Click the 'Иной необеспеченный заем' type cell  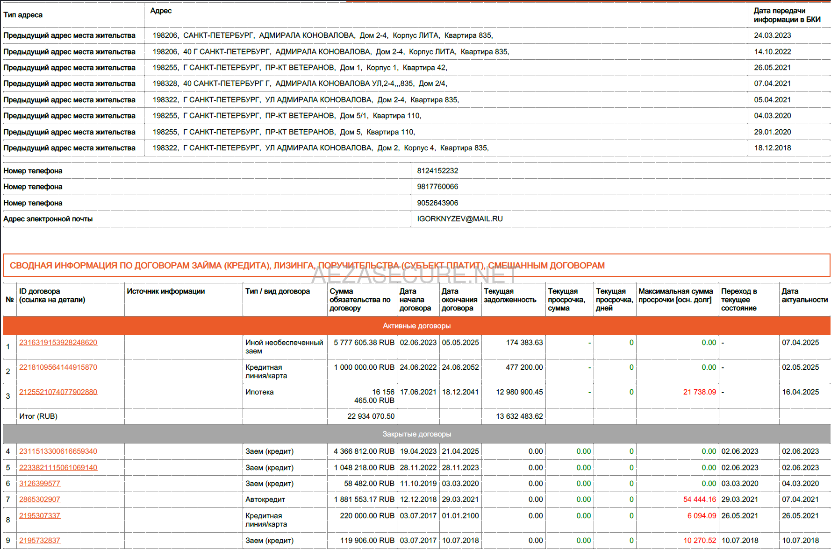tap(284, 347)
